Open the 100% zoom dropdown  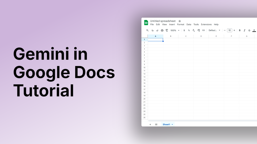click(x=175, y=30)
